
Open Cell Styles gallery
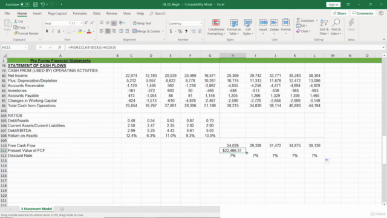pos(248,27)
